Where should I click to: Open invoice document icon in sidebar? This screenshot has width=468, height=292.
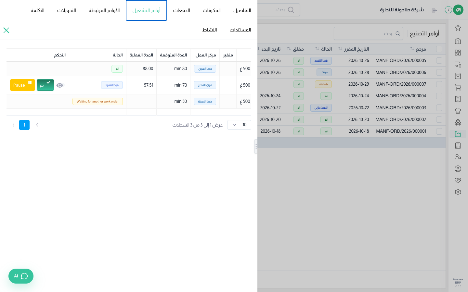[x=458, y=99]
